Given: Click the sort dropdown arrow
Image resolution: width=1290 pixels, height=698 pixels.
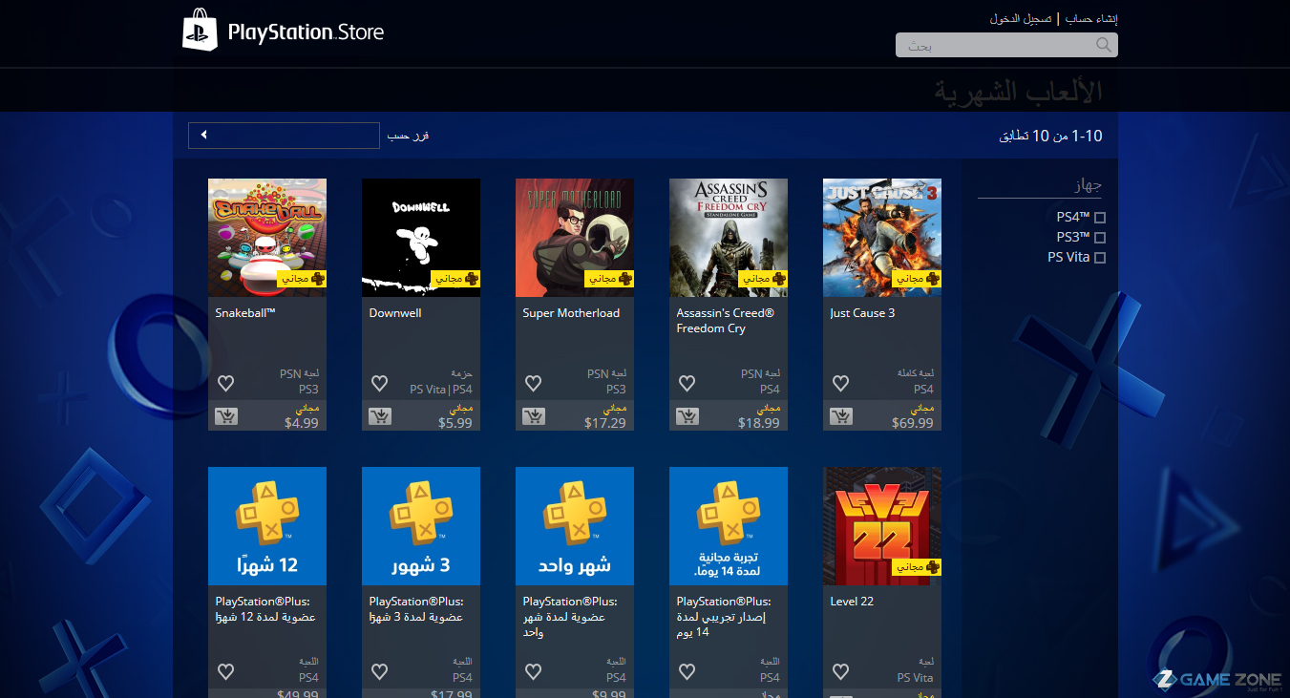Looking at the screenshot, I should coord(203,136).
